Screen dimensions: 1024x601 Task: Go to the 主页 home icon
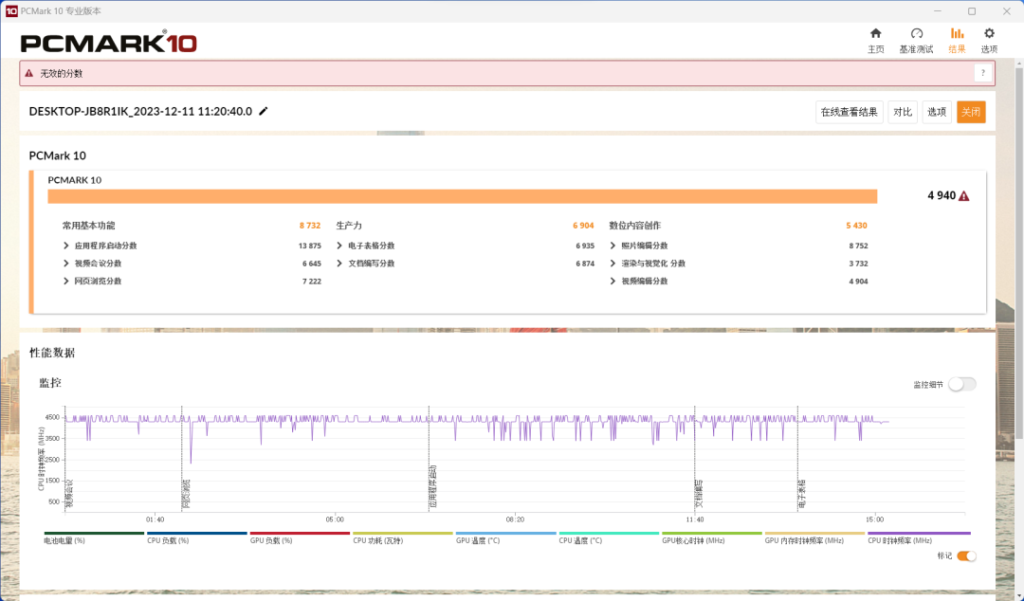(876, 33)
